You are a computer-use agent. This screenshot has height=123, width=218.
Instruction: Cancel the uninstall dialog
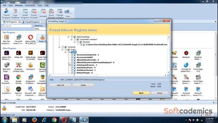[x=159, y=93]
